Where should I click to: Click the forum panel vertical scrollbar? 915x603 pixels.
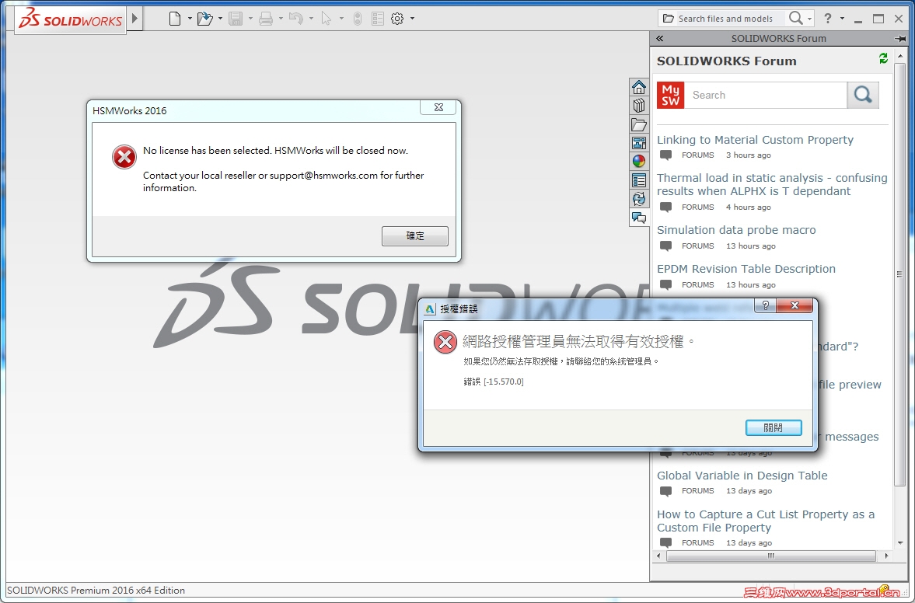[x=899, y=274]
